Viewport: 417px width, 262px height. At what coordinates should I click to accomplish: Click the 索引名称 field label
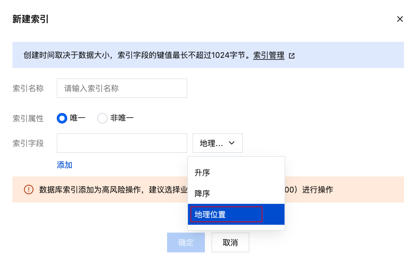[28, 88]
